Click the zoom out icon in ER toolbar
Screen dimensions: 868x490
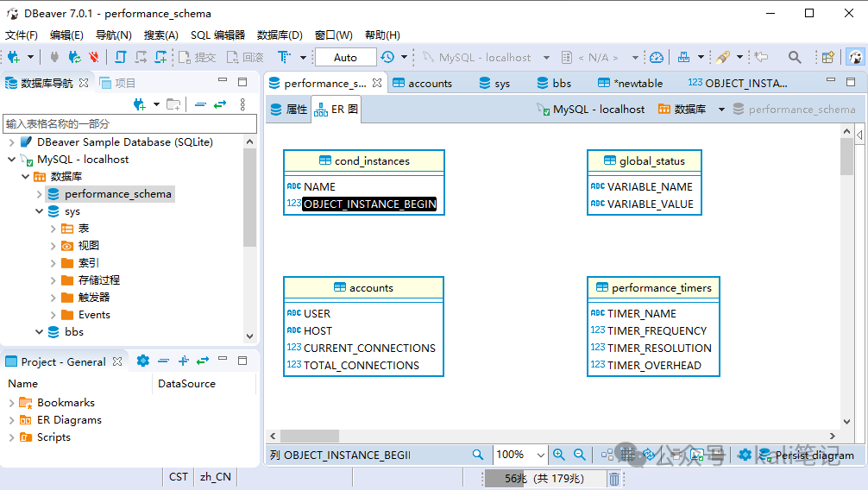580,455
